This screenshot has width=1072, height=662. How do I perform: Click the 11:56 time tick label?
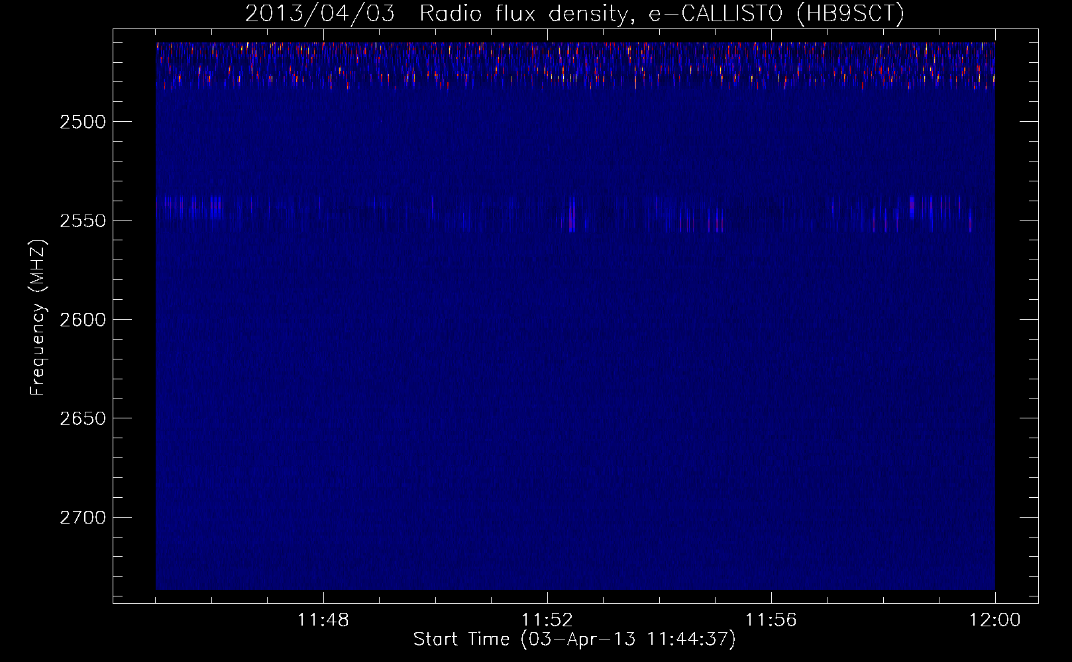771,620
